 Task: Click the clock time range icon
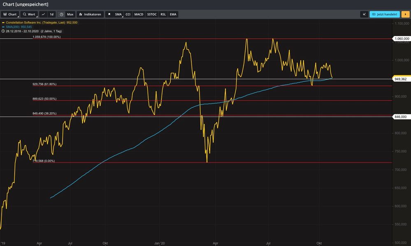[x=61, y=14]
